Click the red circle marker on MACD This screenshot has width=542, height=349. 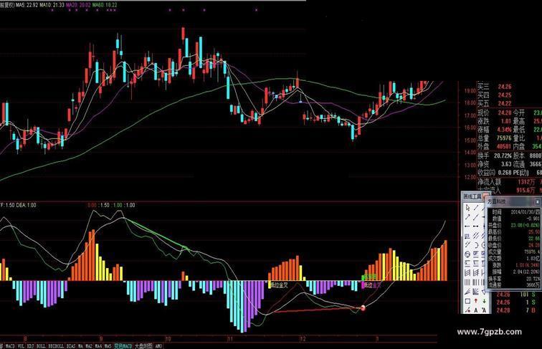point(363,308)
